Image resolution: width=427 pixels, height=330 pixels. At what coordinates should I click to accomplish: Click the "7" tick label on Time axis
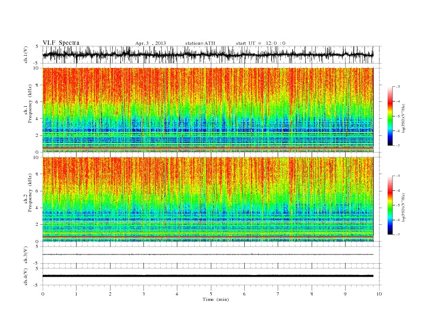(x=278, y=294)
